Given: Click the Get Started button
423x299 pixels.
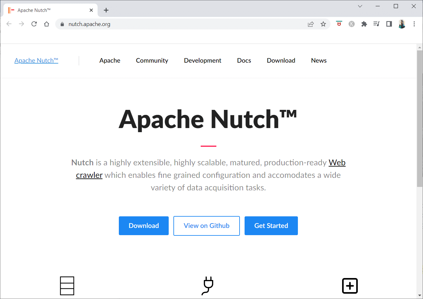Looking at the screenshot, I should coord(271,226).
